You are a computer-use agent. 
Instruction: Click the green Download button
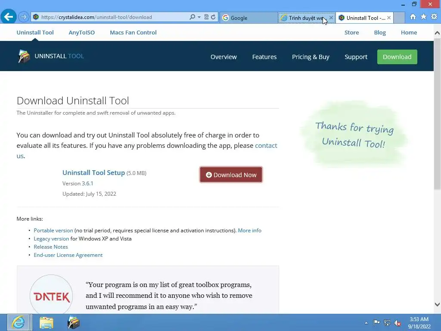tap(397, 57)
